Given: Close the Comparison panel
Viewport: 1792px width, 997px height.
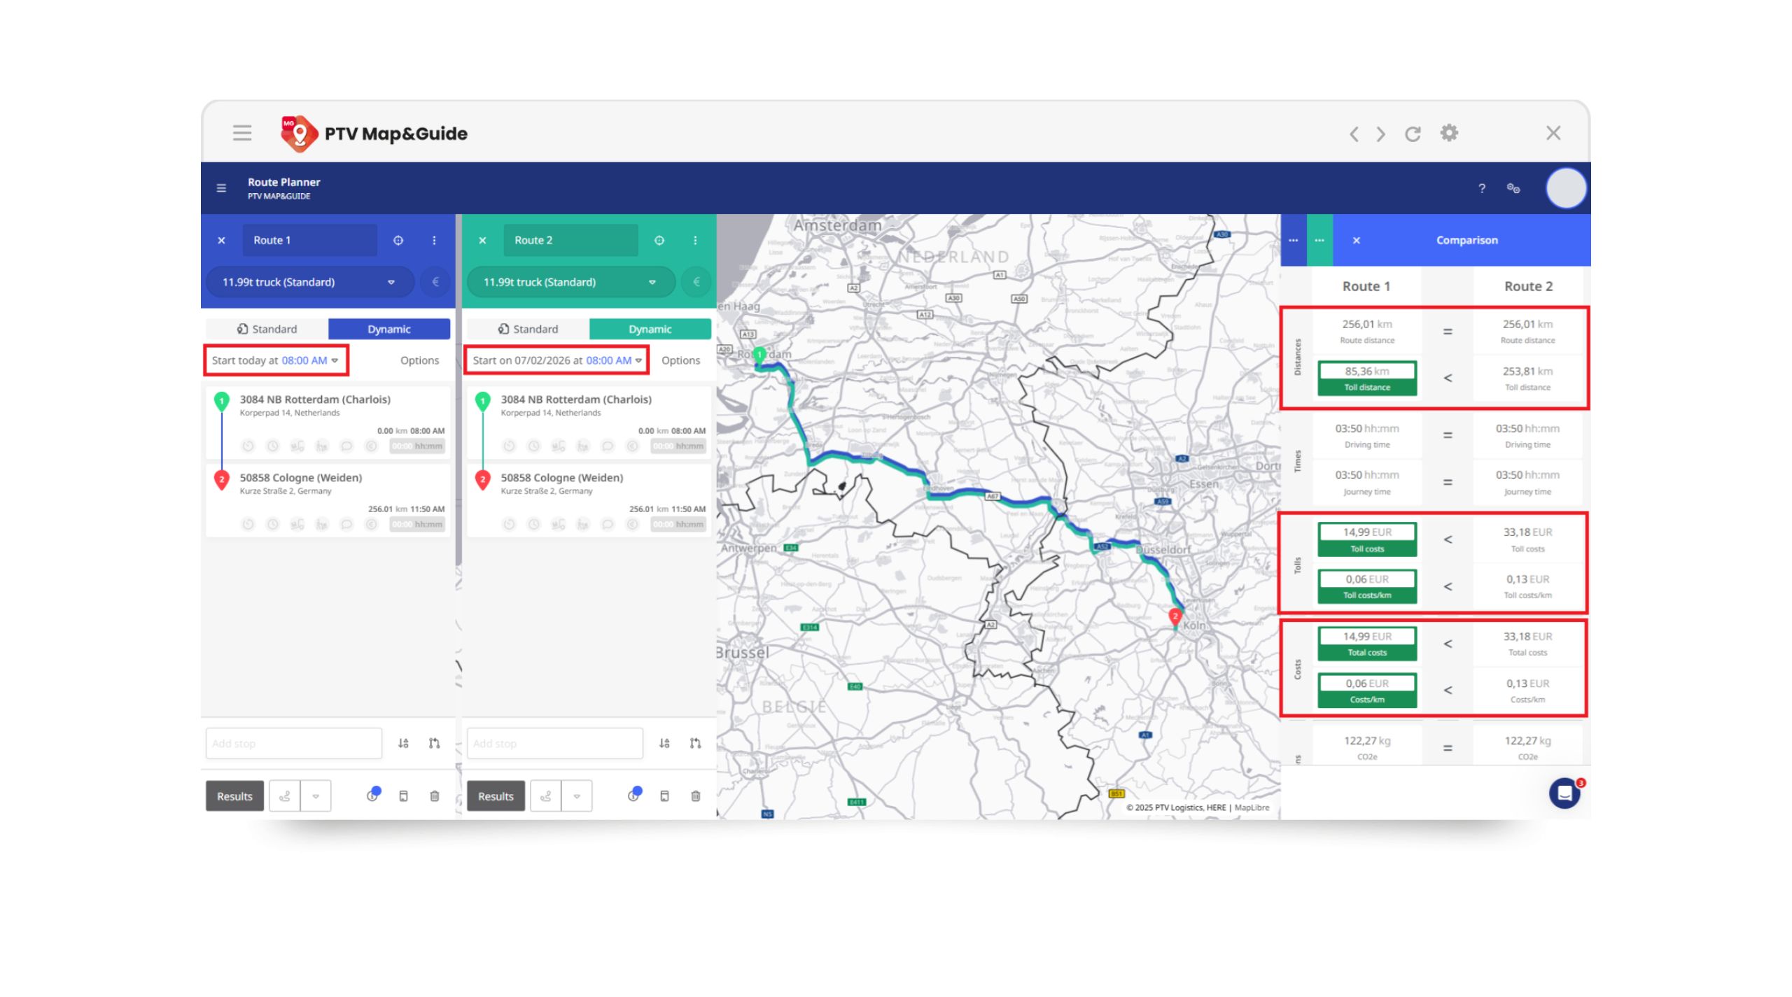Looking at the screenshot, I should [1357, 240].
